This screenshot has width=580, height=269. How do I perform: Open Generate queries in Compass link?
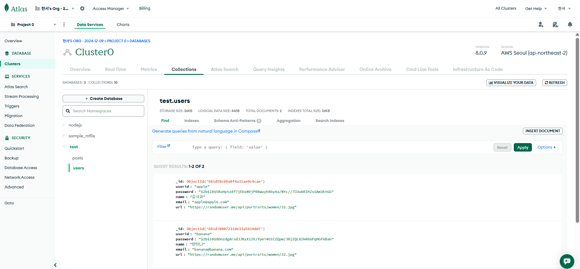206,131
